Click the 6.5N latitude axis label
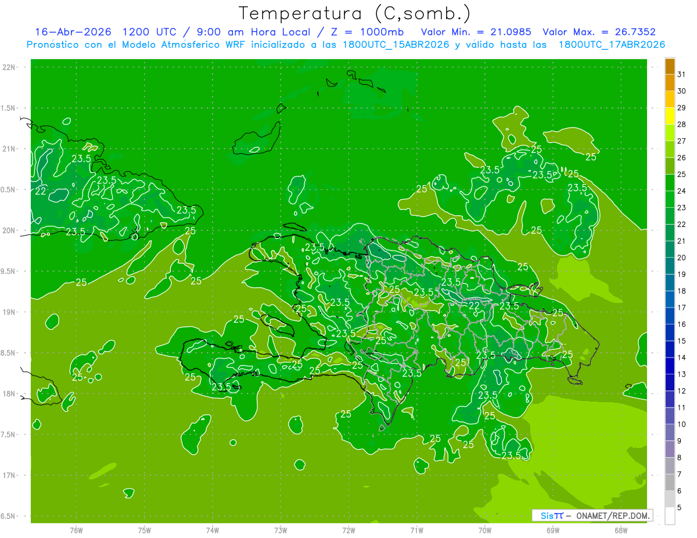 click(10, 516)
